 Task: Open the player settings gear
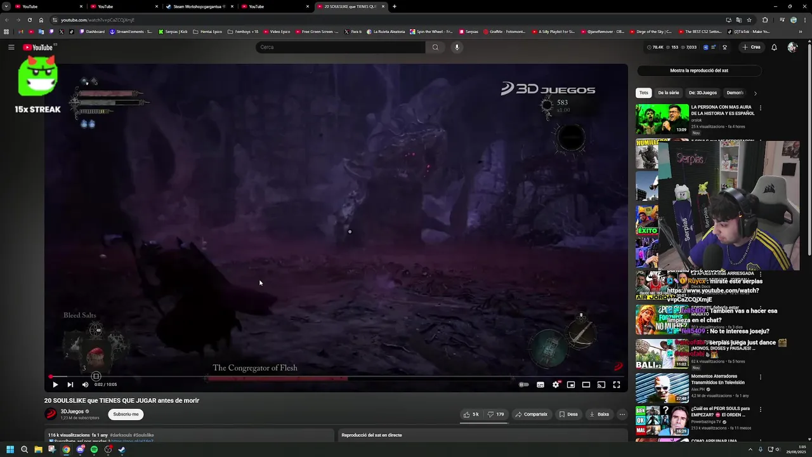[556, 385]
